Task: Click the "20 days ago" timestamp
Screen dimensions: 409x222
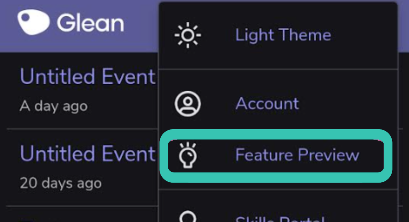Action: click(x=61, y=183)
